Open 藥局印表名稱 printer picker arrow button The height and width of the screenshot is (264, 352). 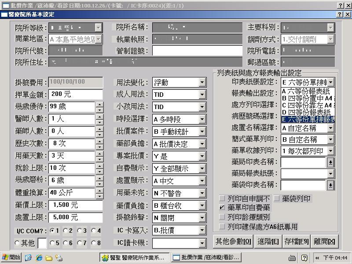click(330, 162)
